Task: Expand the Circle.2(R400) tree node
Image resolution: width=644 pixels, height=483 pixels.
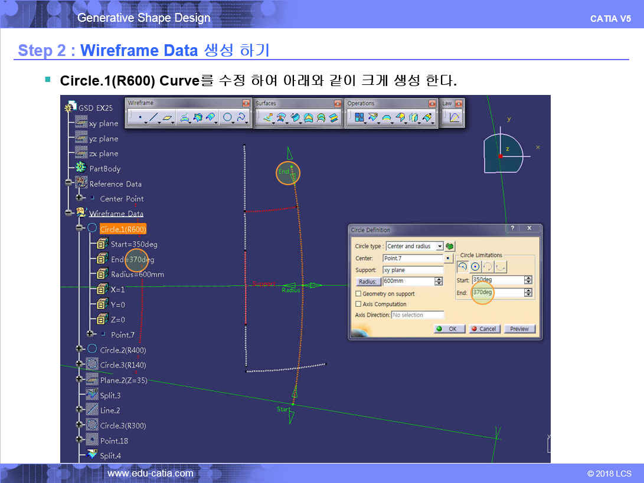Action: click(79, 350)
